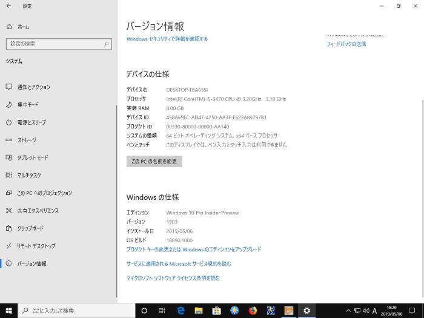Image resolution: width=424 pixels, height=318 pixels.
Task: Open Windows セキュリティで詳細を確認する link
Action: [167, 39]
